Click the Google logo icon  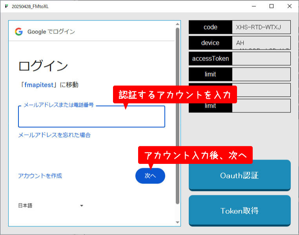tap(19, 32)
